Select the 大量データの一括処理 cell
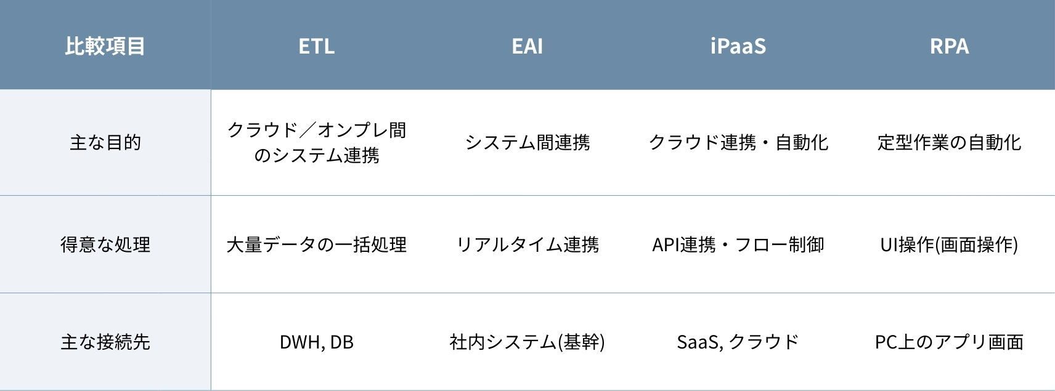 (316, 245)
